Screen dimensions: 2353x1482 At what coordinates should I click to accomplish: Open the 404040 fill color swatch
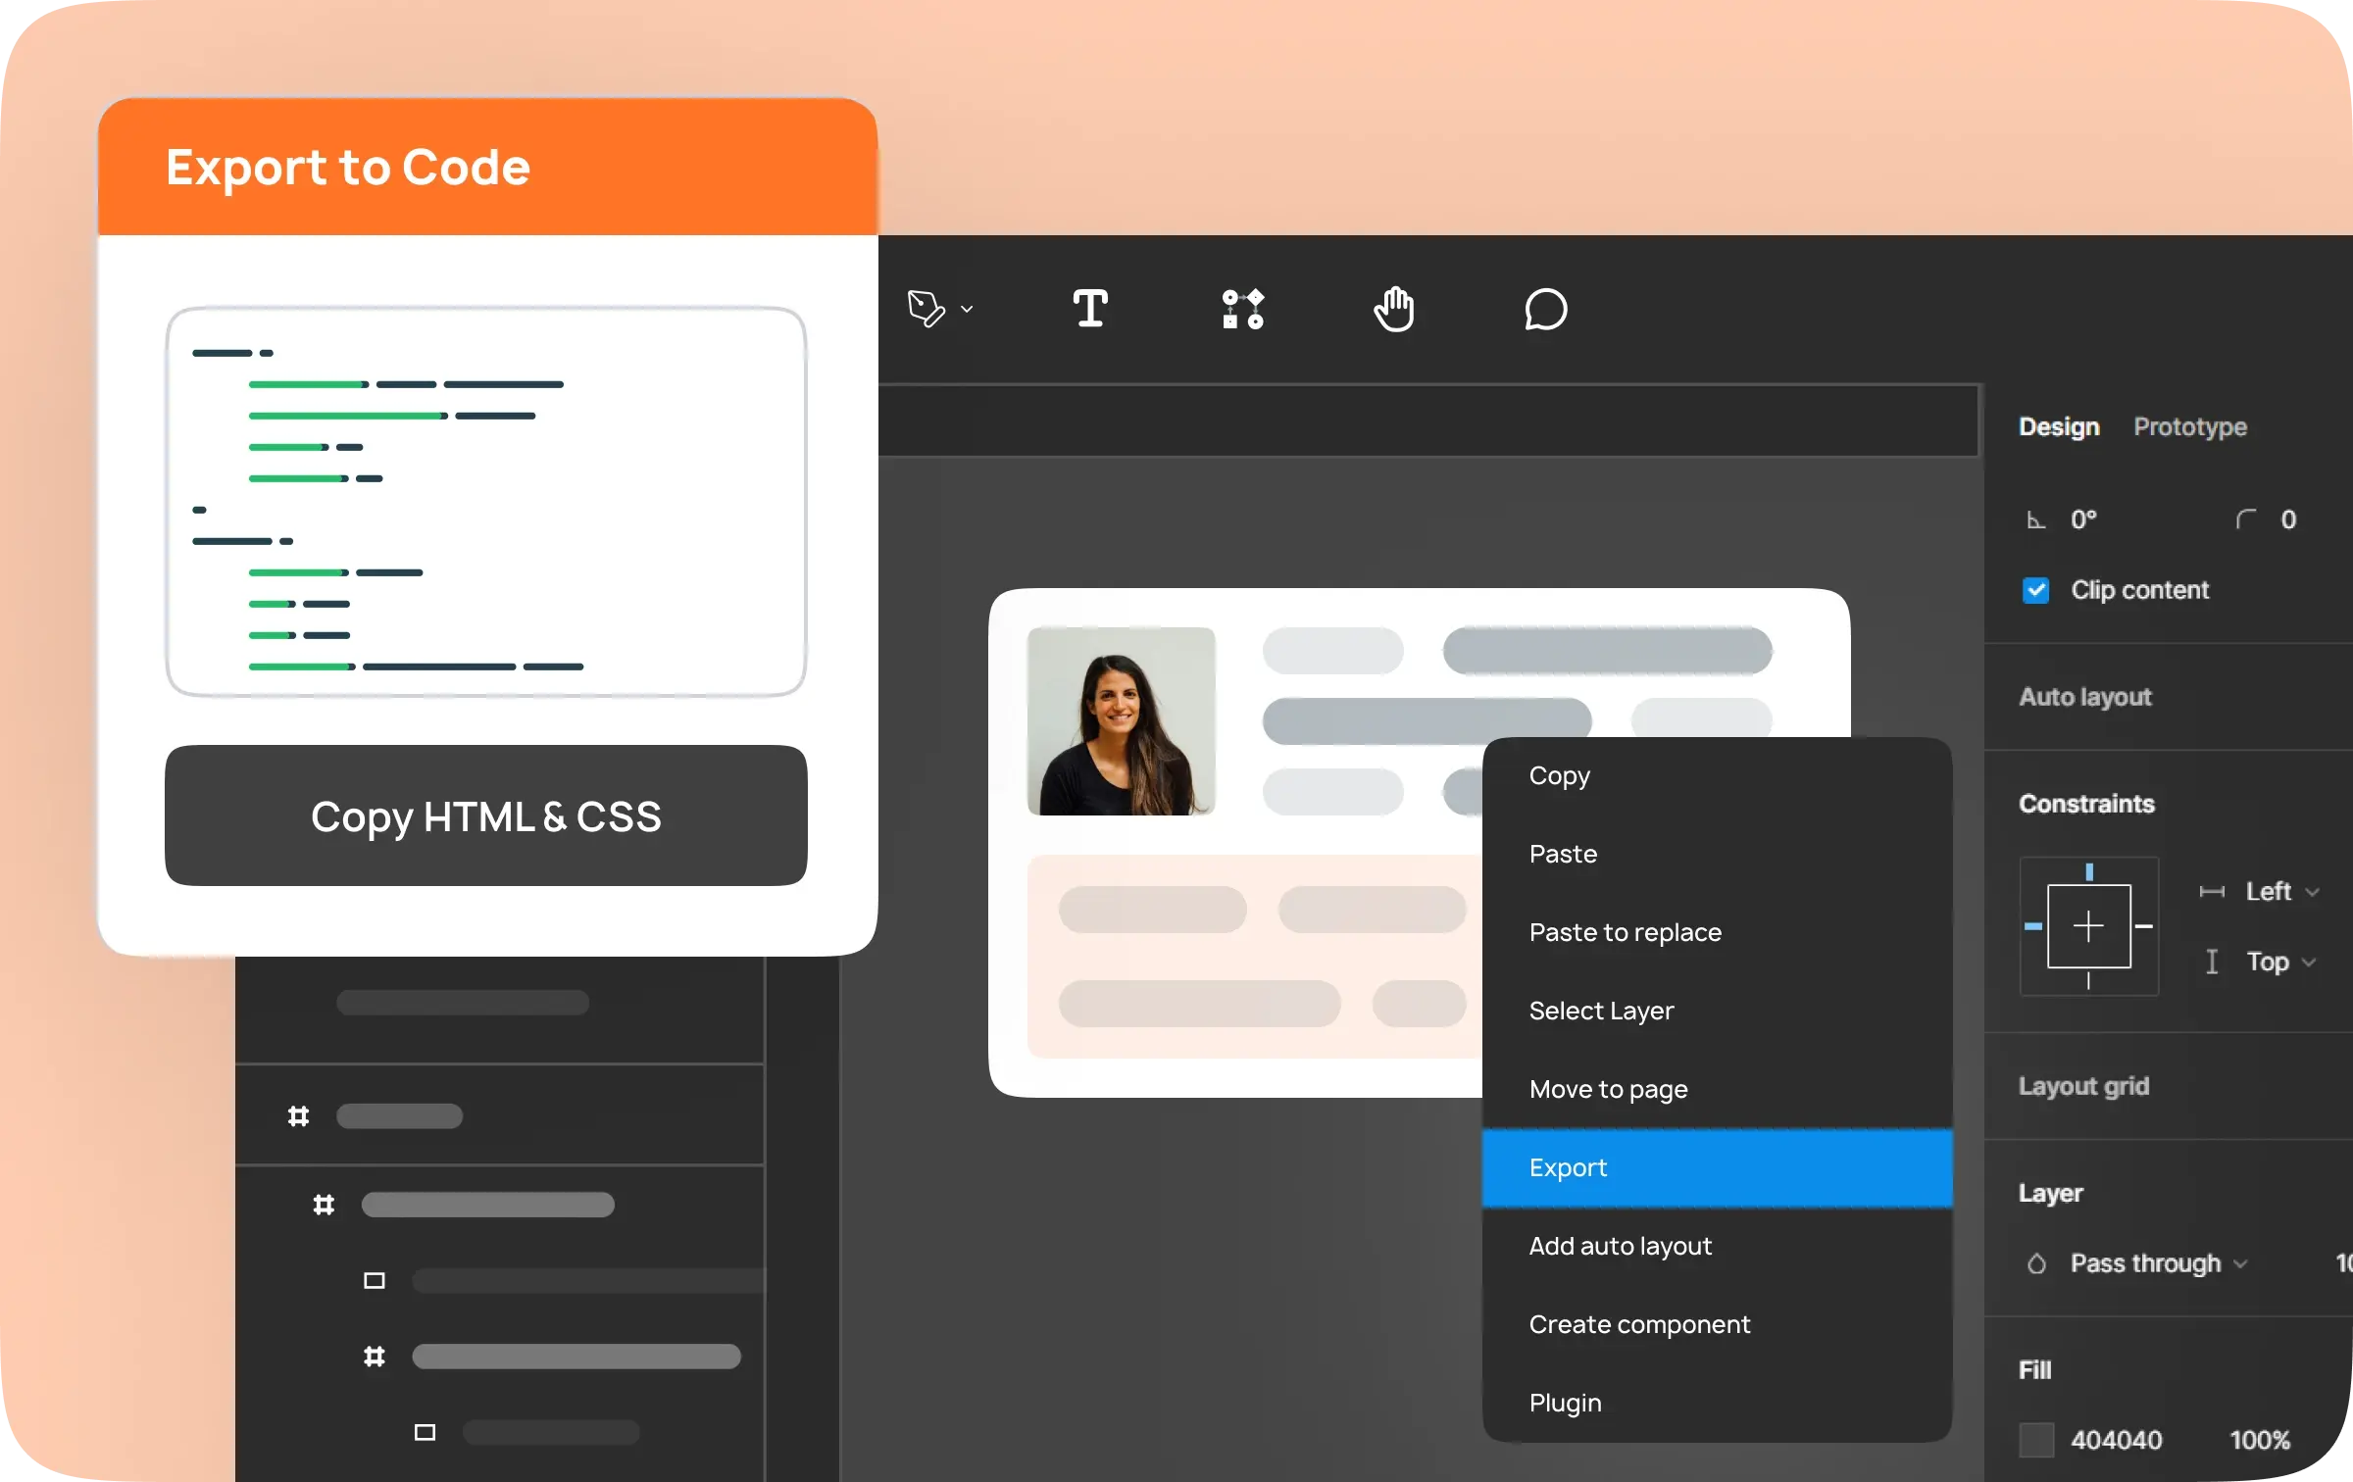(2036, 1440)
